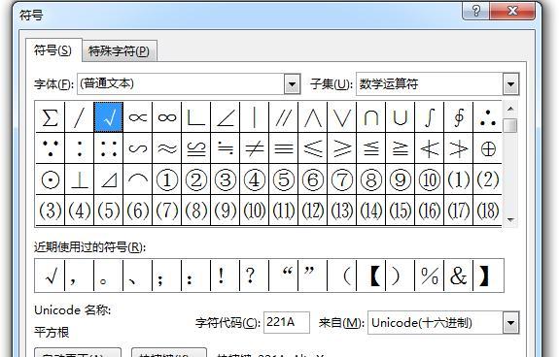Select the approximately equal wavy symbol

[x=167, y=148]
